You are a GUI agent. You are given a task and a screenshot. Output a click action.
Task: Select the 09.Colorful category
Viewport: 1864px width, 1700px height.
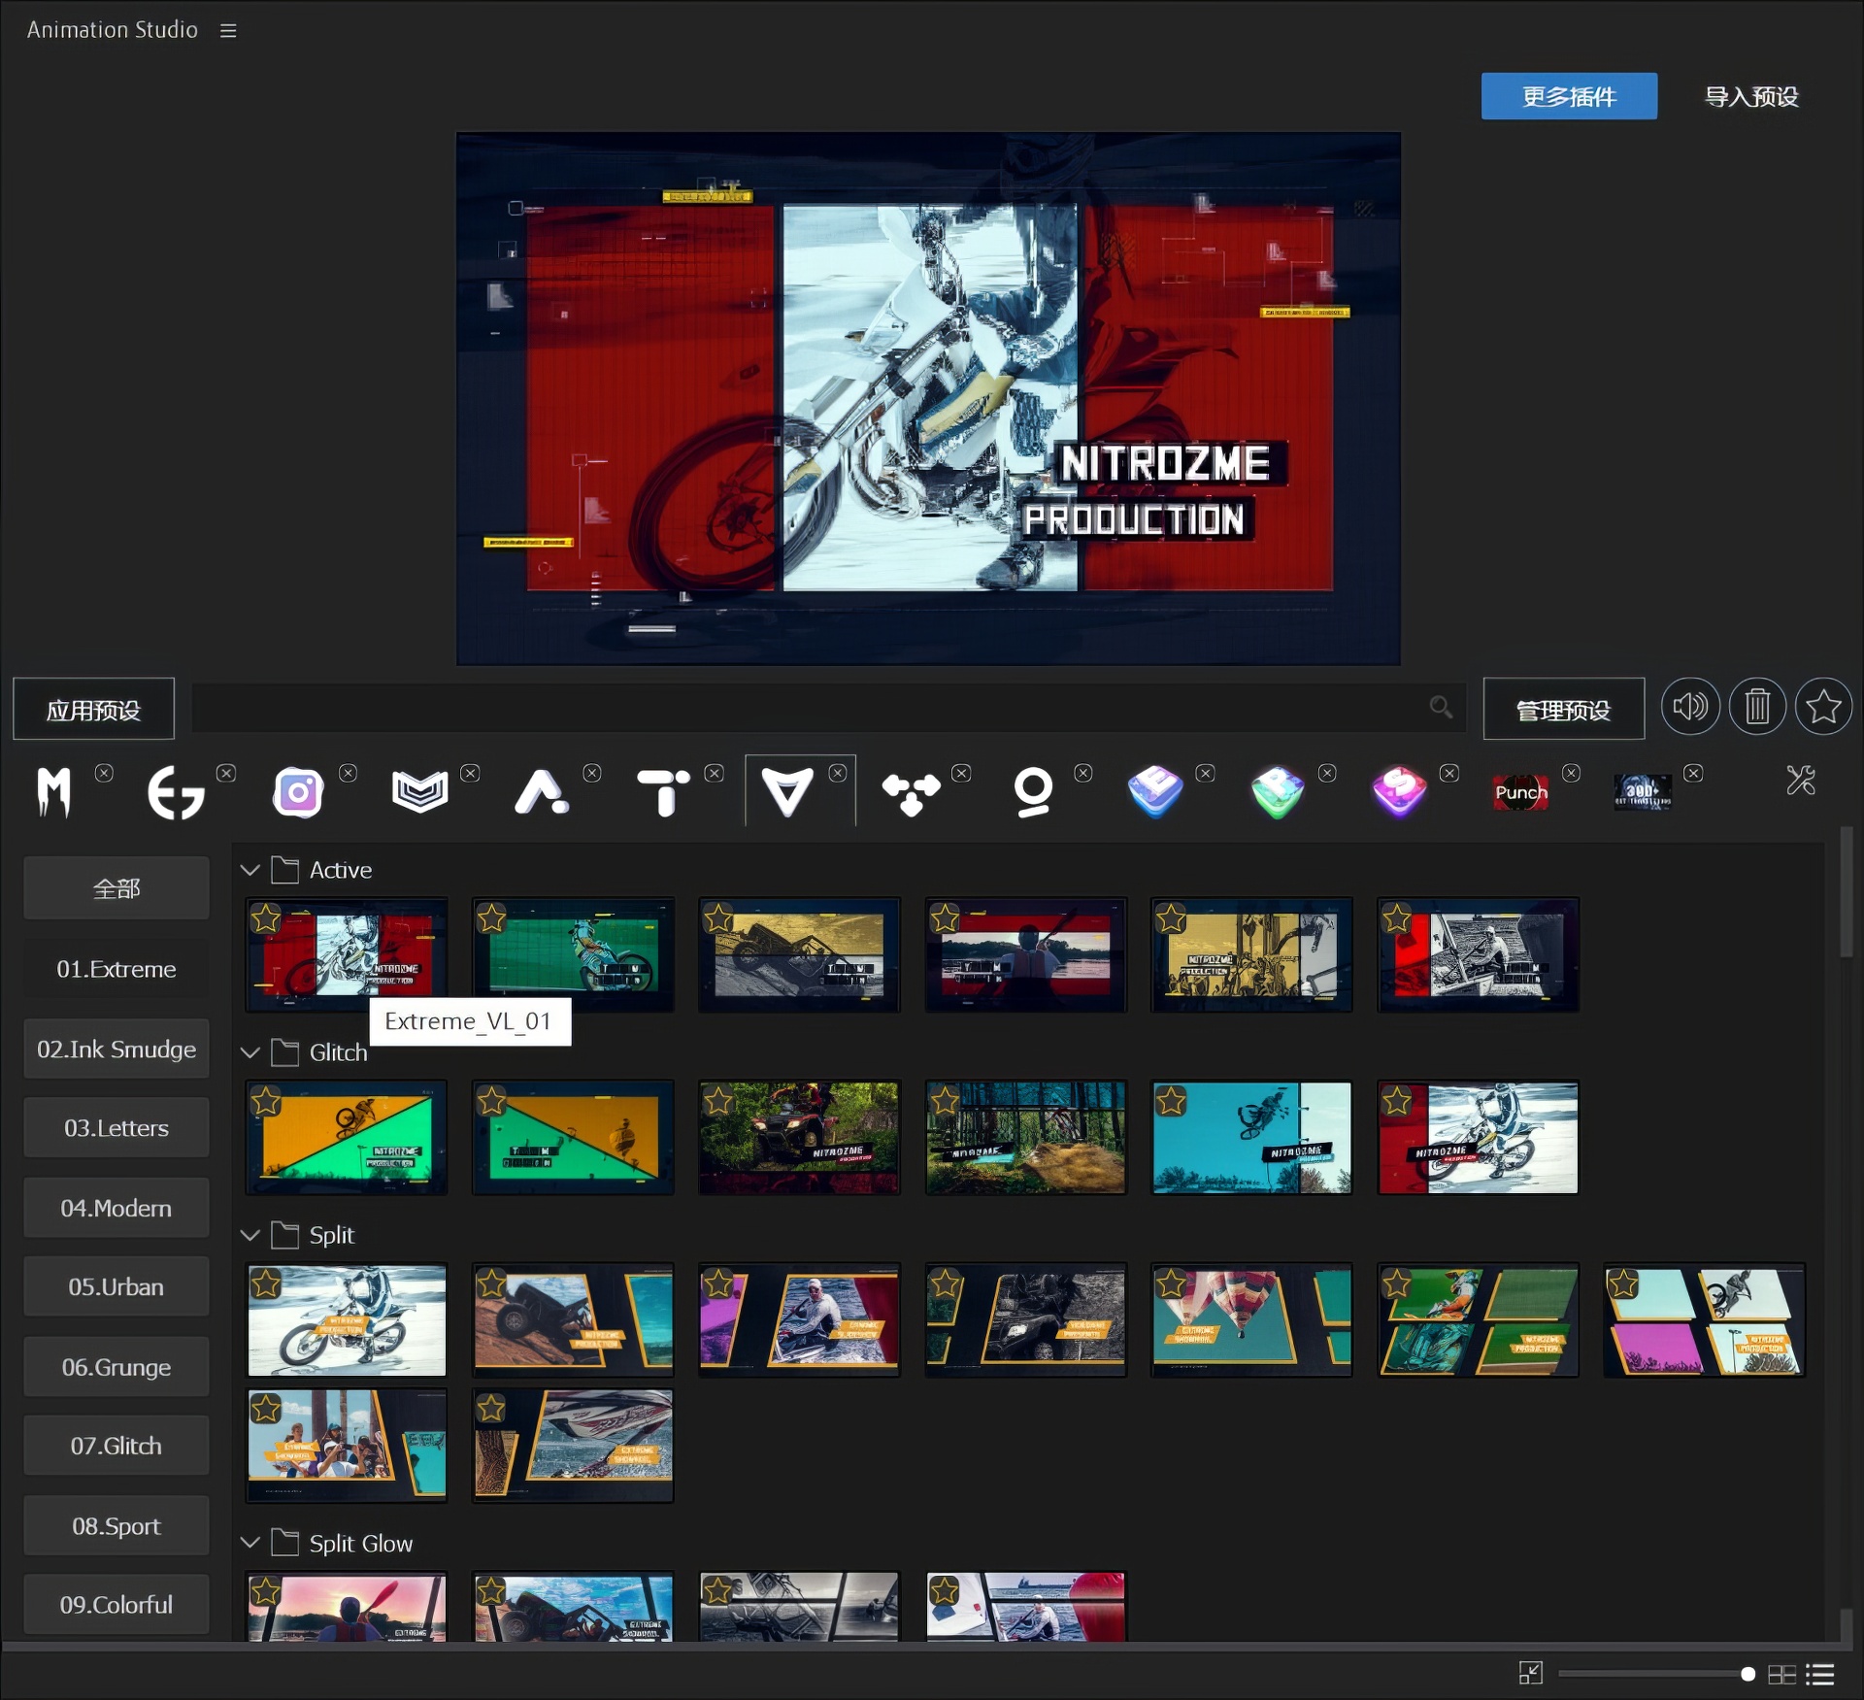[x=116, y=1605]
